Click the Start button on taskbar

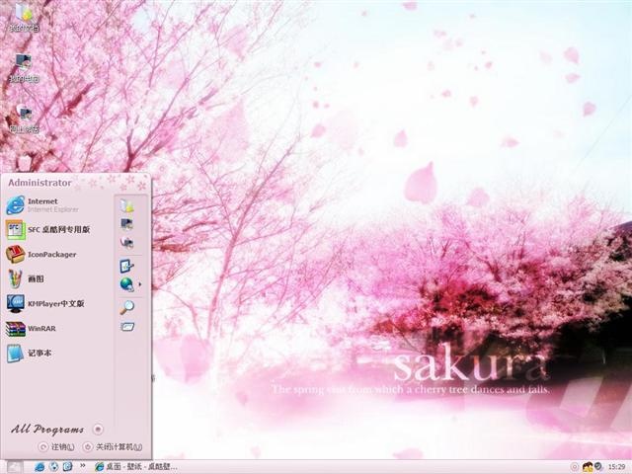click(x=14, y=467)
